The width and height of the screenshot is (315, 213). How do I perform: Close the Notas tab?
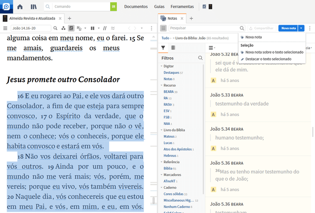[x=182, y=18]
